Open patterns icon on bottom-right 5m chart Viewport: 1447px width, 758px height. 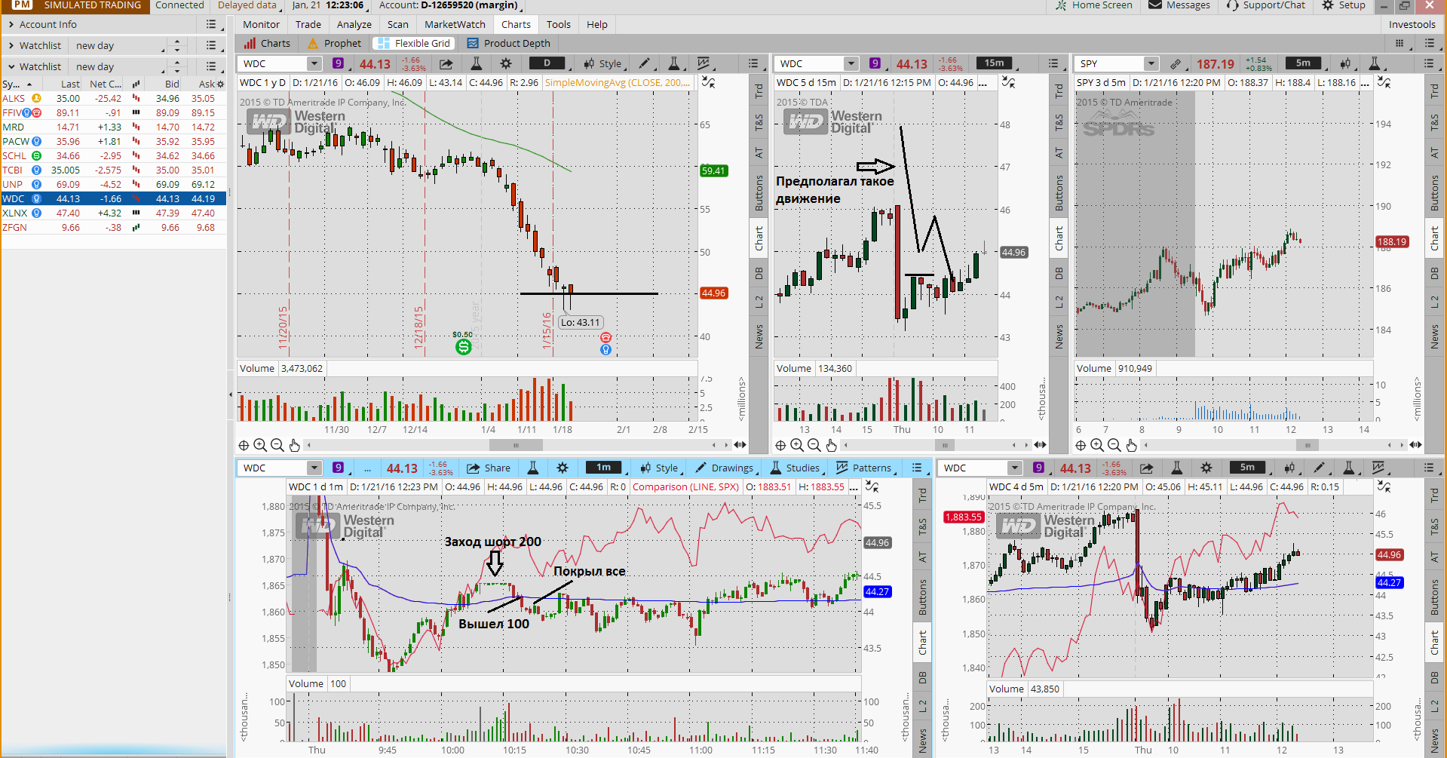point(1378,468)
